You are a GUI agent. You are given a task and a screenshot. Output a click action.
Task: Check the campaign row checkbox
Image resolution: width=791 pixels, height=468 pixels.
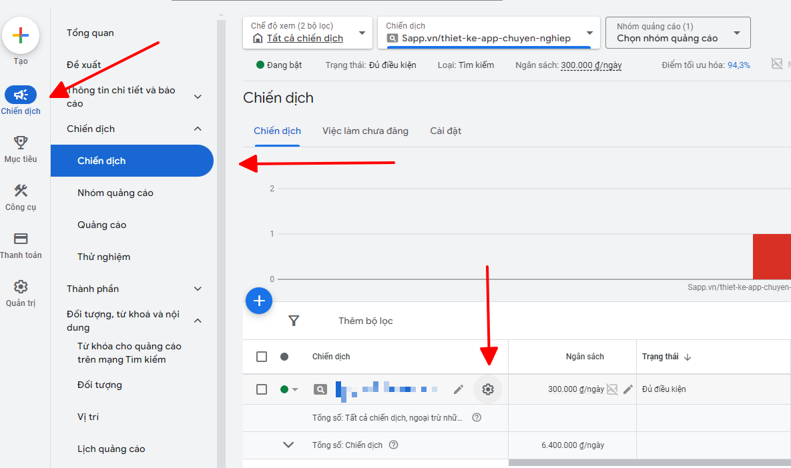(261, 389)
